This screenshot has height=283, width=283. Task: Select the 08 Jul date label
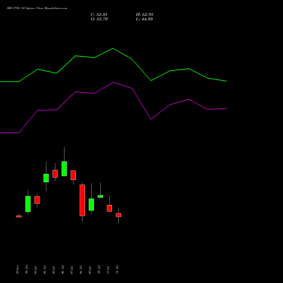pyautogui.click(x=81, y=270)
